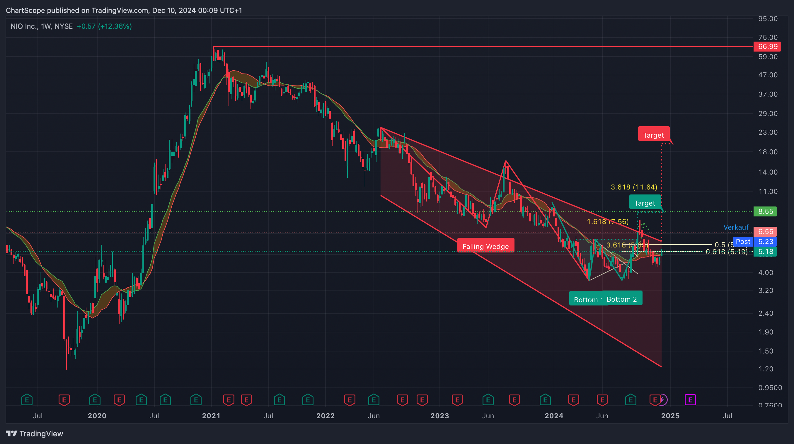Select the 3.618 (11.64) Fibonacci label
The height and width of the screenshot is (444, 794).
click(634, 187)
